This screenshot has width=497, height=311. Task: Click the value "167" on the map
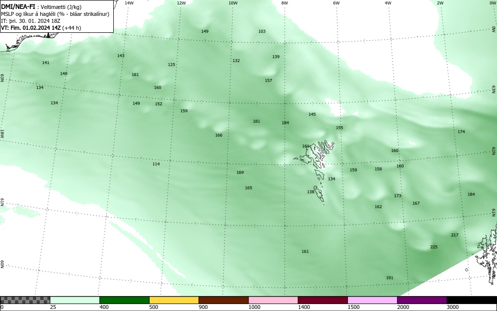click(416, 203)
